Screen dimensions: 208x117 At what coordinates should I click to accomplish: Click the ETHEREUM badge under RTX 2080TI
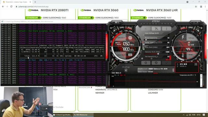coord(33,18)
